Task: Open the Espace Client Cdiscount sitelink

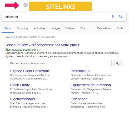Action: click(29, 71)
